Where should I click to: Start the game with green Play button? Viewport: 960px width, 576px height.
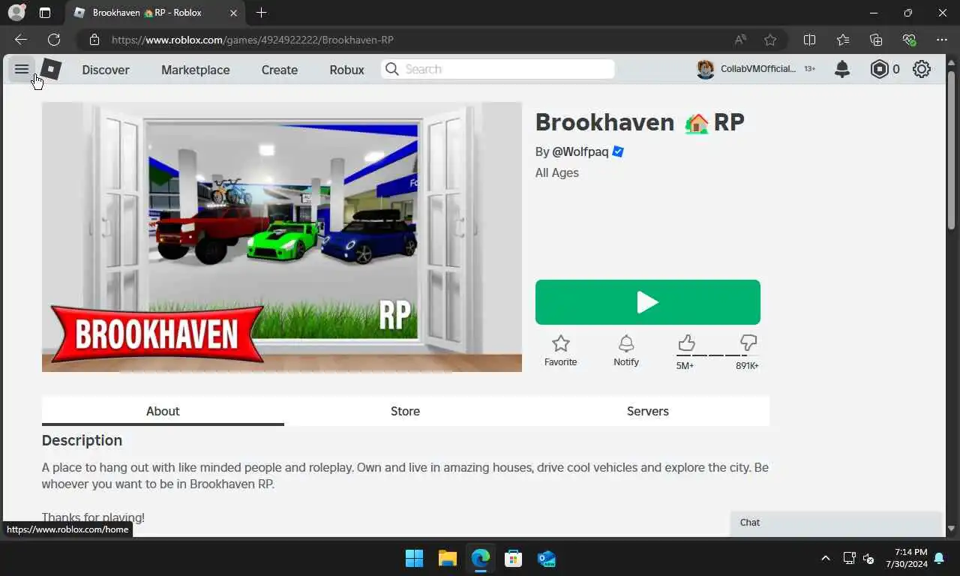pyautogui.click(x=648, y=302)
